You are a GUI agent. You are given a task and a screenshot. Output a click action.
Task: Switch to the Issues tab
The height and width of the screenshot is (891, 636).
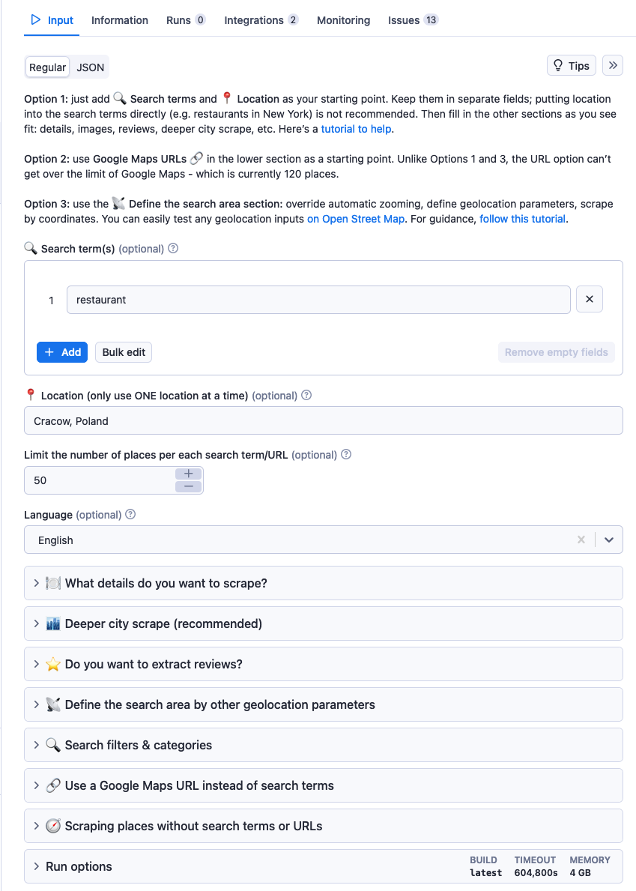405,20
